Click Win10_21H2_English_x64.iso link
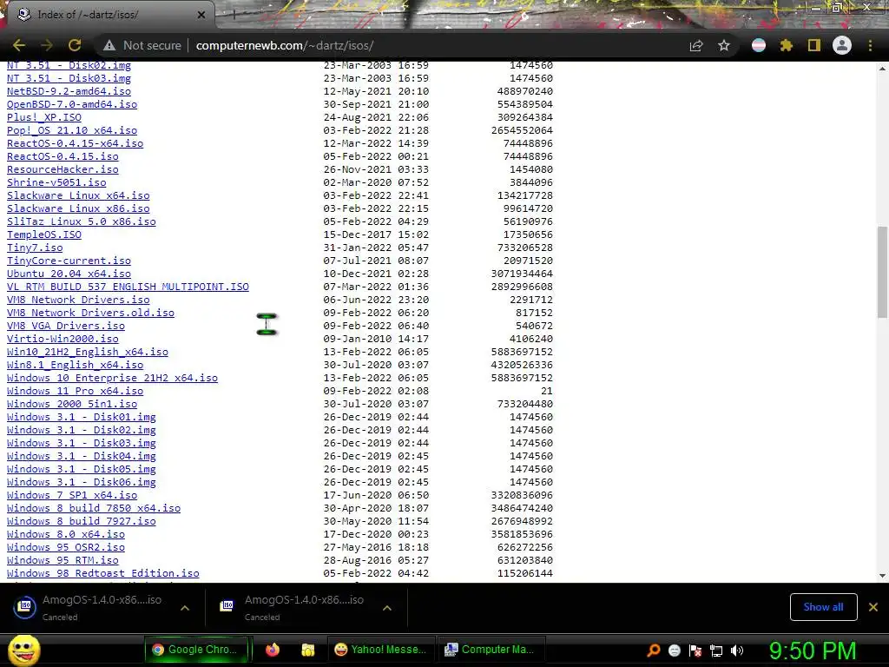 point(88,353)
